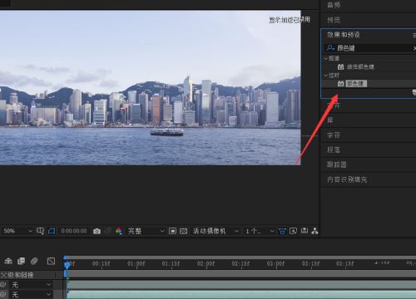Open the 活动摄像机 3D view dropdown

click(215, 231)
